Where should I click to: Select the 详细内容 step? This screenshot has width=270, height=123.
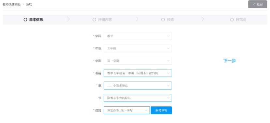pyautogui.click(x=102, y=20)
